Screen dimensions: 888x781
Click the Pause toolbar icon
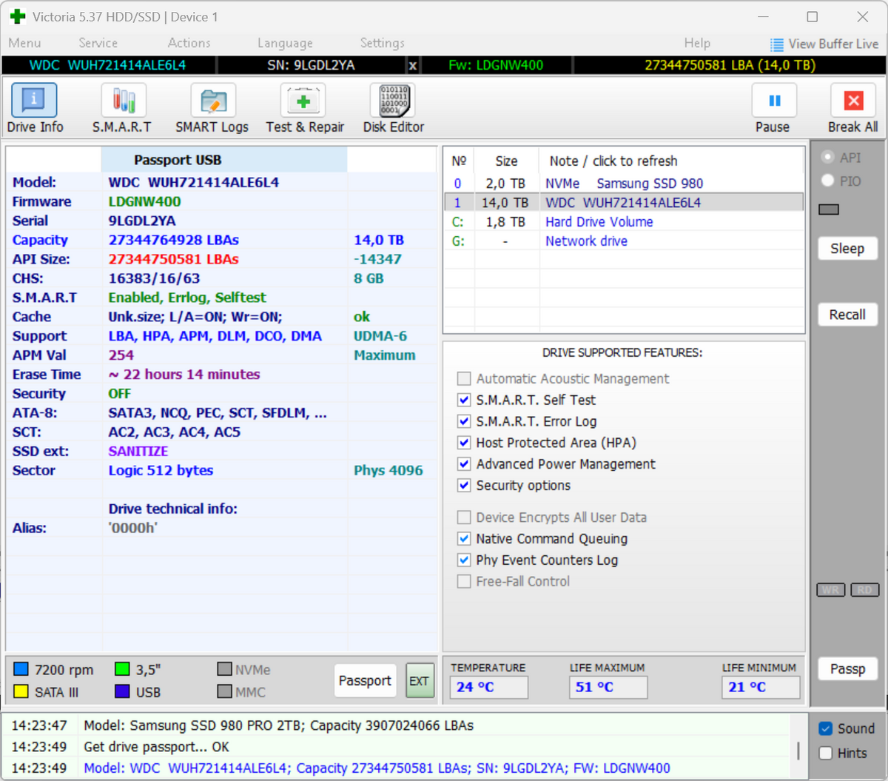(773, 101)
